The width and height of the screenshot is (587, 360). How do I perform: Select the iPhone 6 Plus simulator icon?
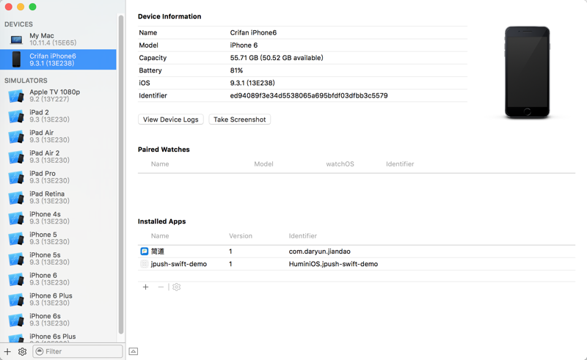pos(16,299)
